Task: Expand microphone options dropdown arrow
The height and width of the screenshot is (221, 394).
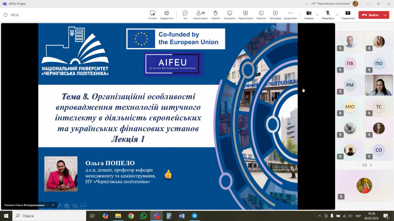Action: click(x=337, y=15)
